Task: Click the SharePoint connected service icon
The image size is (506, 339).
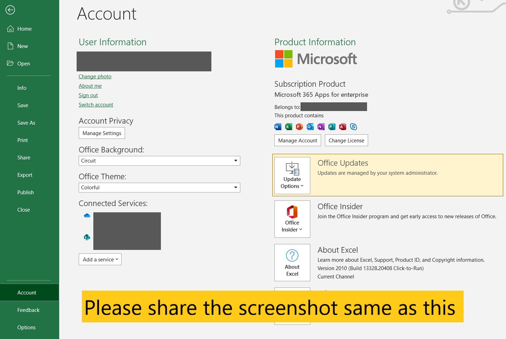Action: point(87,237)
